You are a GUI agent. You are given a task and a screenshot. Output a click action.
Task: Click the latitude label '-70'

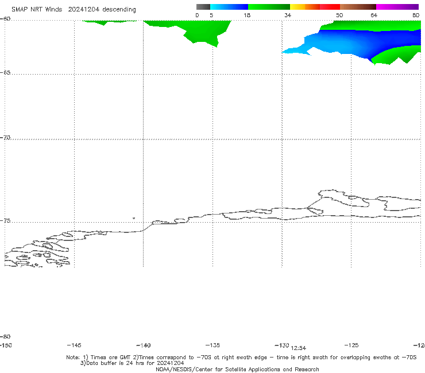(x=5, y=138)
